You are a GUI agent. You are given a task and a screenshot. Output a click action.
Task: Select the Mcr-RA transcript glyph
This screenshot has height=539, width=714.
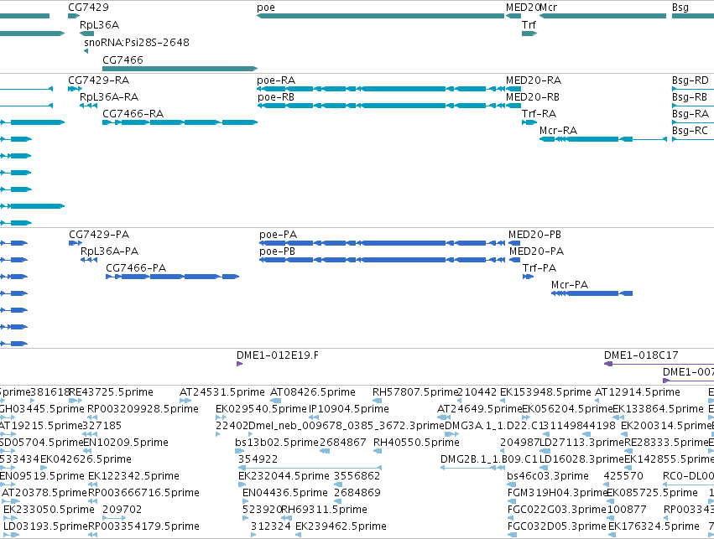603,139
